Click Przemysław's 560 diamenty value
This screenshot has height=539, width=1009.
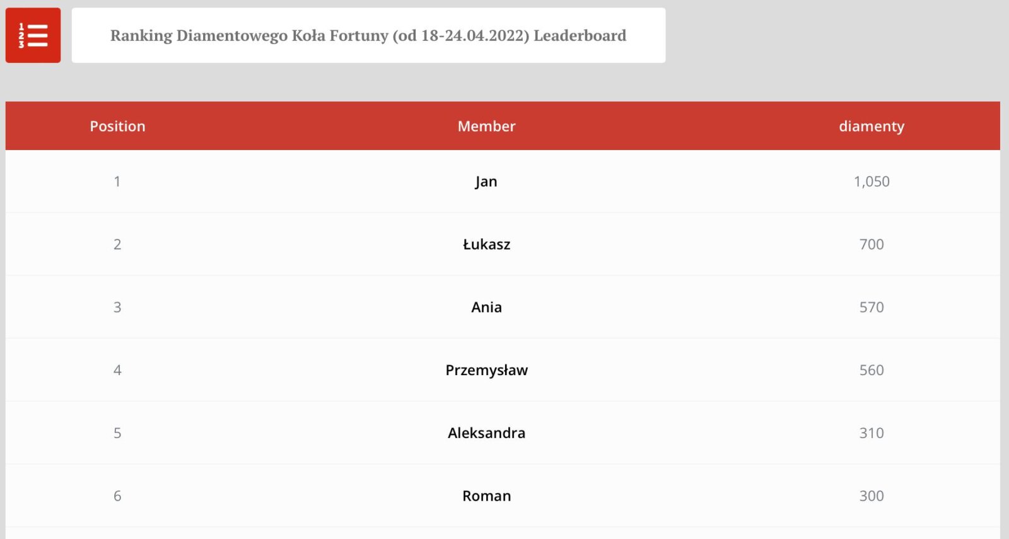point(871,370)
